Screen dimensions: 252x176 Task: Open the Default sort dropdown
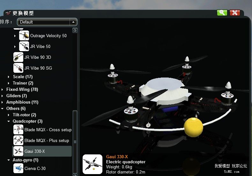[47, 22]
